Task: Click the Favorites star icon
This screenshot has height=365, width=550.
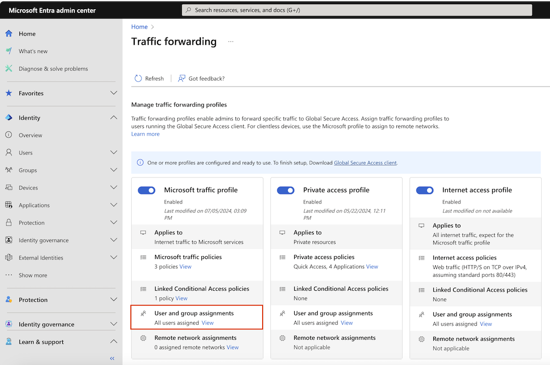Action: click(x=8, y=93)
